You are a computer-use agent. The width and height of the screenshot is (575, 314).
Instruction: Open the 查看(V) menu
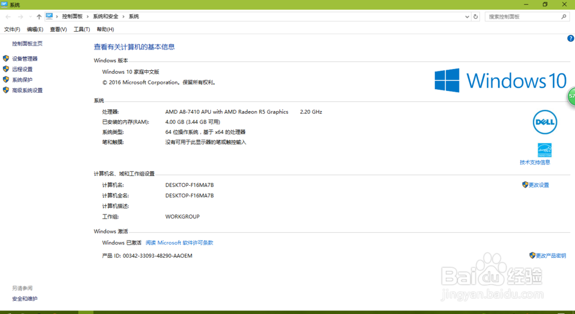(x=58, y=29)
